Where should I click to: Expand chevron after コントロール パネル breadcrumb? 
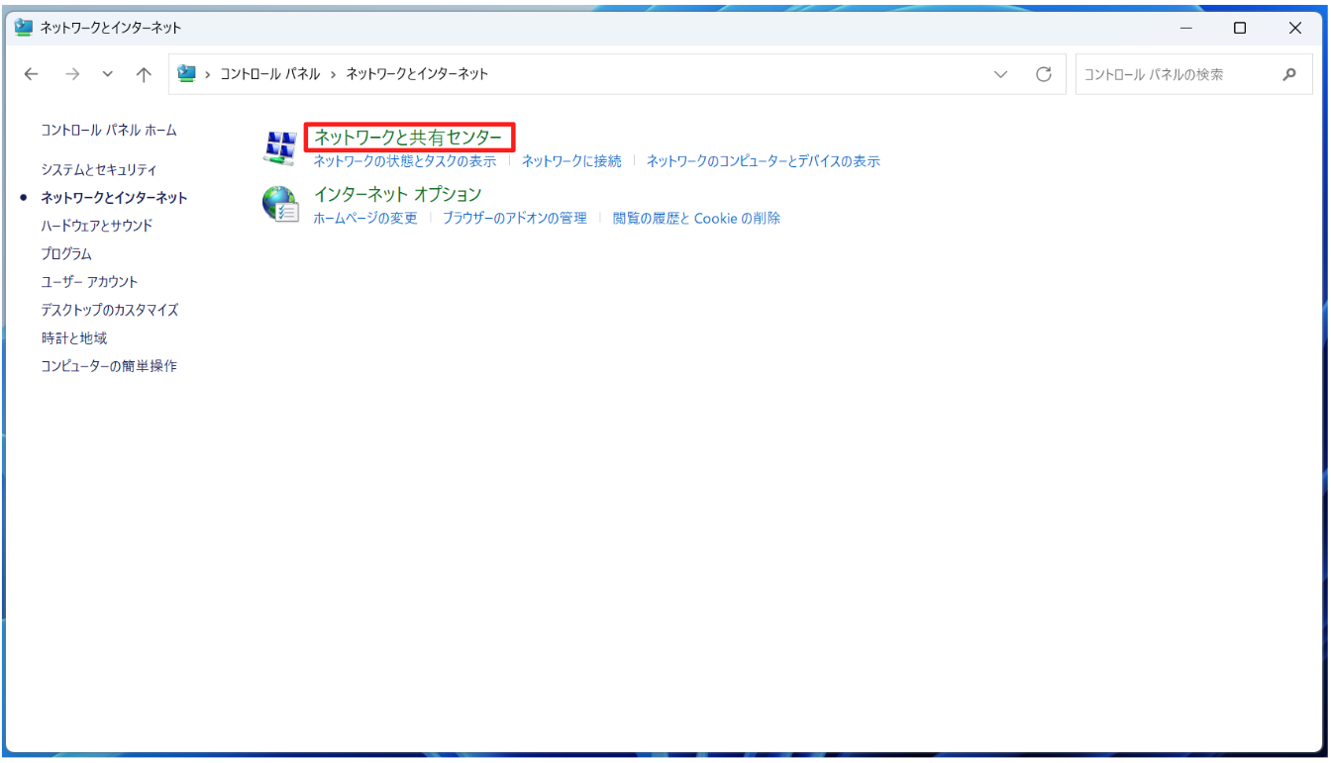point(334,74)
